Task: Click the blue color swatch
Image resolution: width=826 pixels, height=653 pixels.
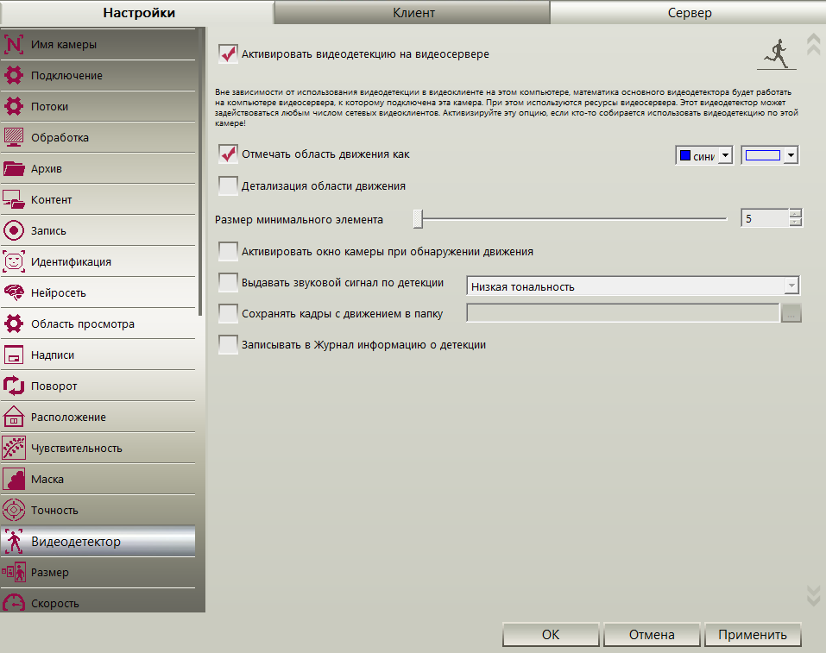Action: click(685, 155)
